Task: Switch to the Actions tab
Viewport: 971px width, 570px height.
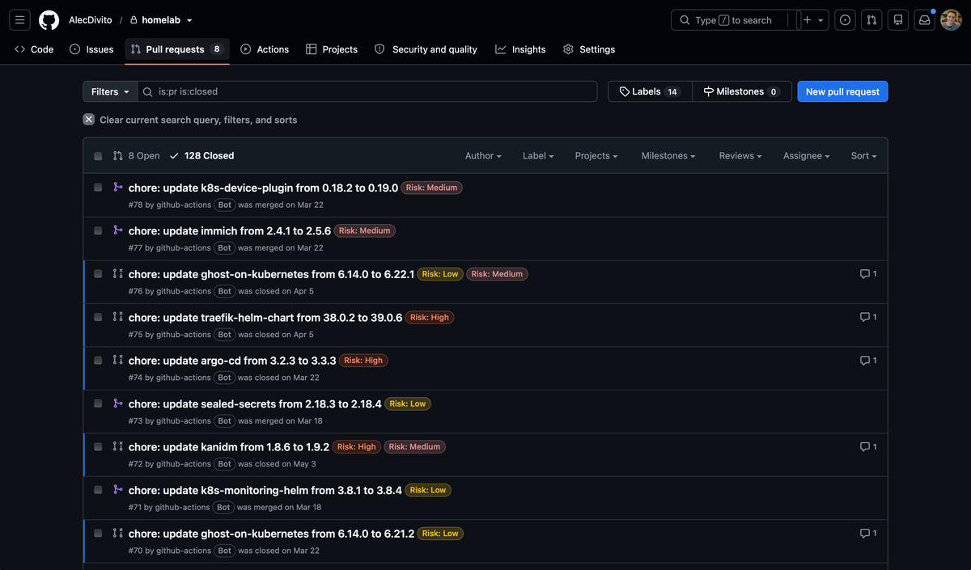Action: tap(265, 49)
